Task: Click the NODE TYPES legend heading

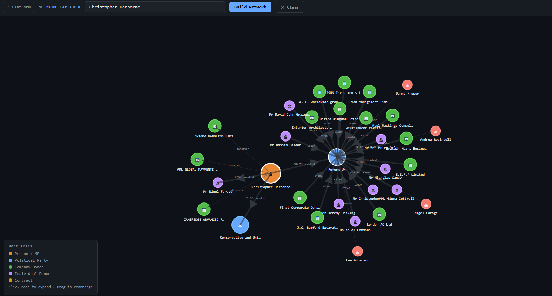Action: tap(20, 246)
